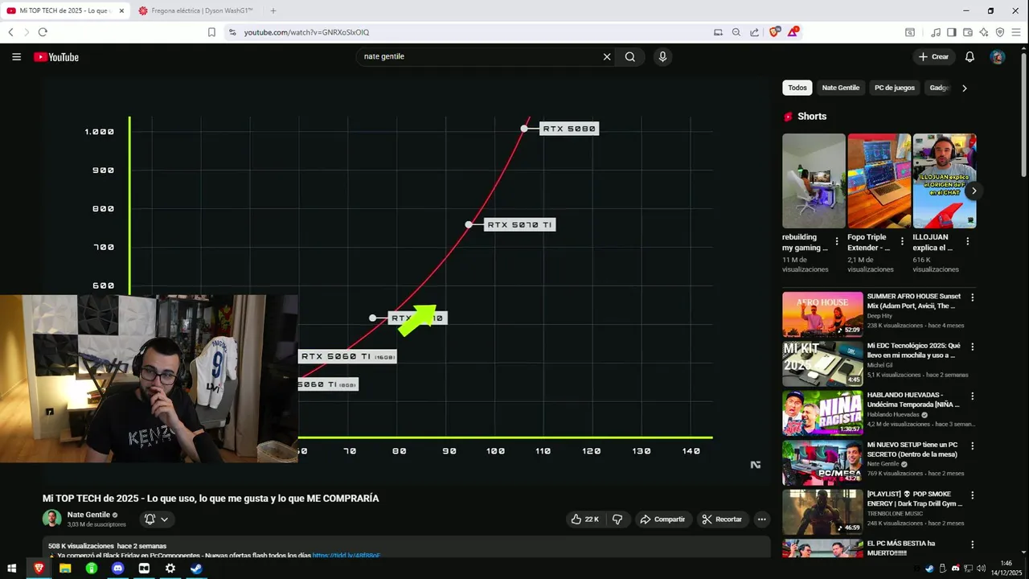Click the Compartir button

coord(662,519)
